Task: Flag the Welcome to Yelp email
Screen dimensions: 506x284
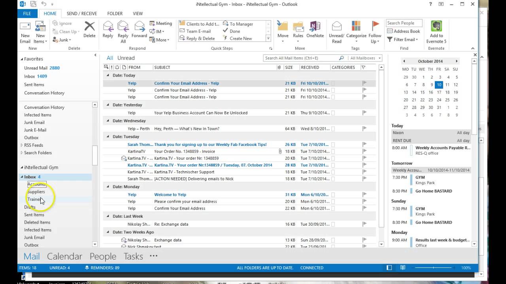Action: point(364,194)
